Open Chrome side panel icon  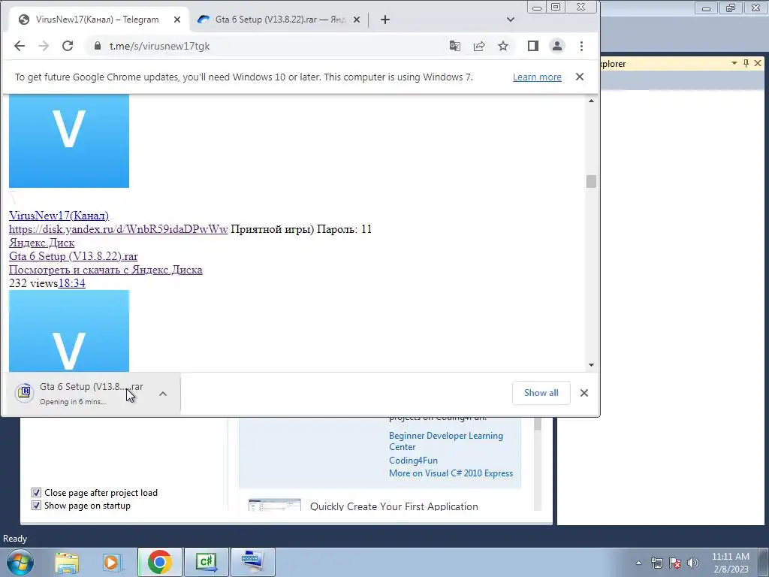(x=533, y=46)
